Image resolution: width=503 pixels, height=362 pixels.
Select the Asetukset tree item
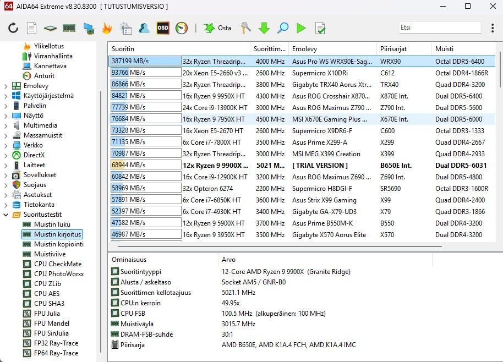tap(37, 195)
